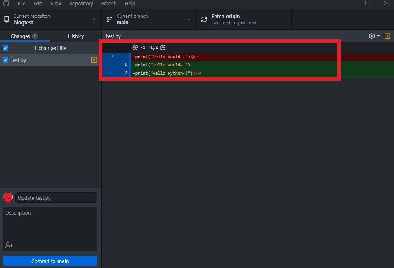Image resolution: width=394 pixels, height=268 pixels.
Task: Click the no-newline warning icon on the Hello Python line
Action: 197,74
